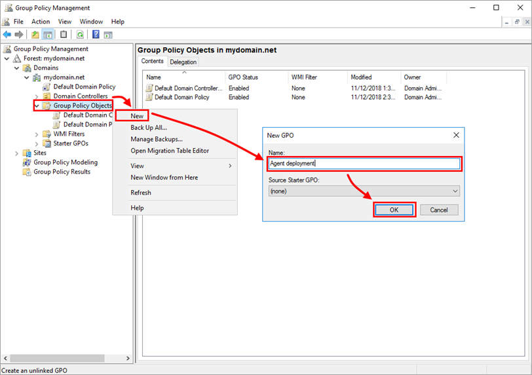The width and height of the screenshot is (532, 375).
Task: Click the tree pane scroll right arrow
Action: pyautogui.click(x=128, y=359)
